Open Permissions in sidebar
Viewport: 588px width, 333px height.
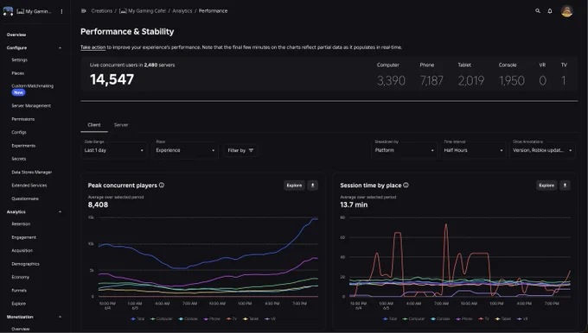[22, 119]
